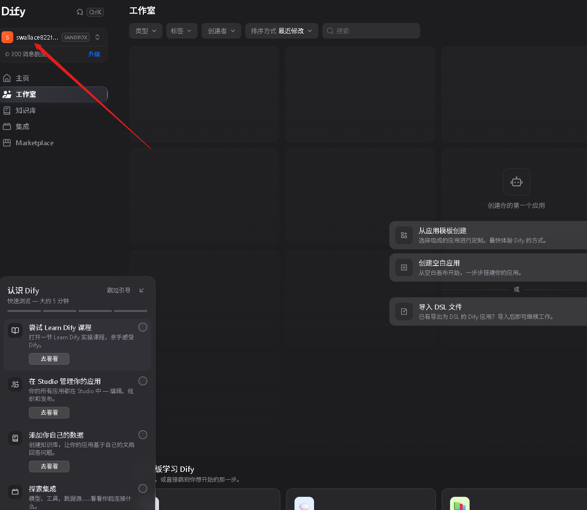587x510 pixels.
Task: Click the magnifier icon in the search box
Action: pyautogui.click(x=330, y=31)
